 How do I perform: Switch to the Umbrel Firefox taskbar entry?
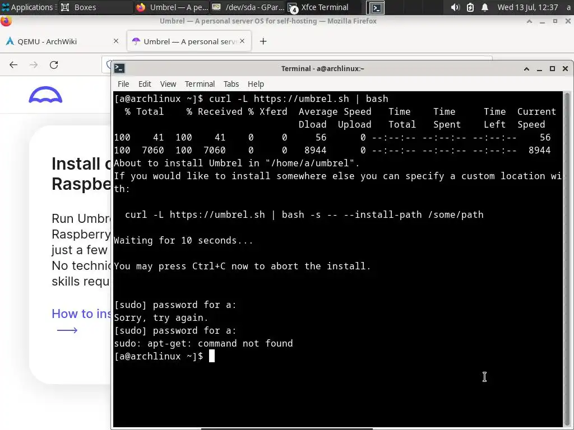[x=172, y=7]
